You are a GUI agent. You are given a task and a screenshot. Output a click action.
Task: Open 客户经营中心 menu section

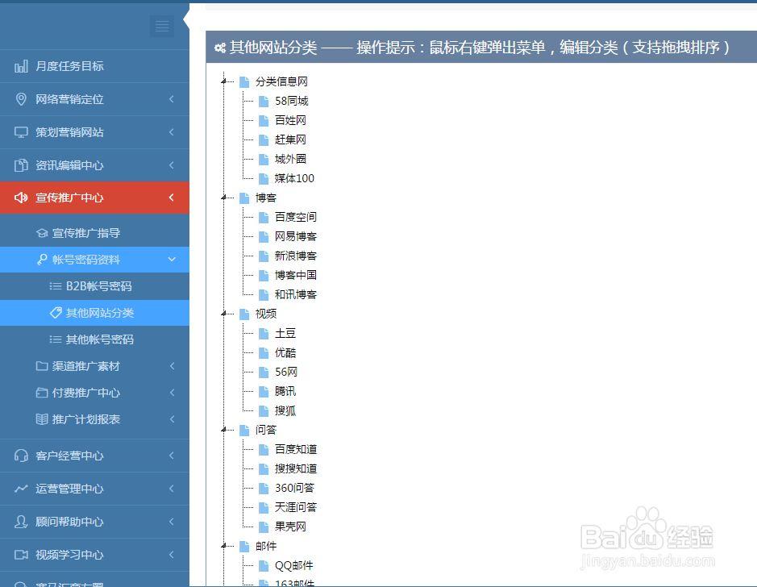tap(94, 456)
